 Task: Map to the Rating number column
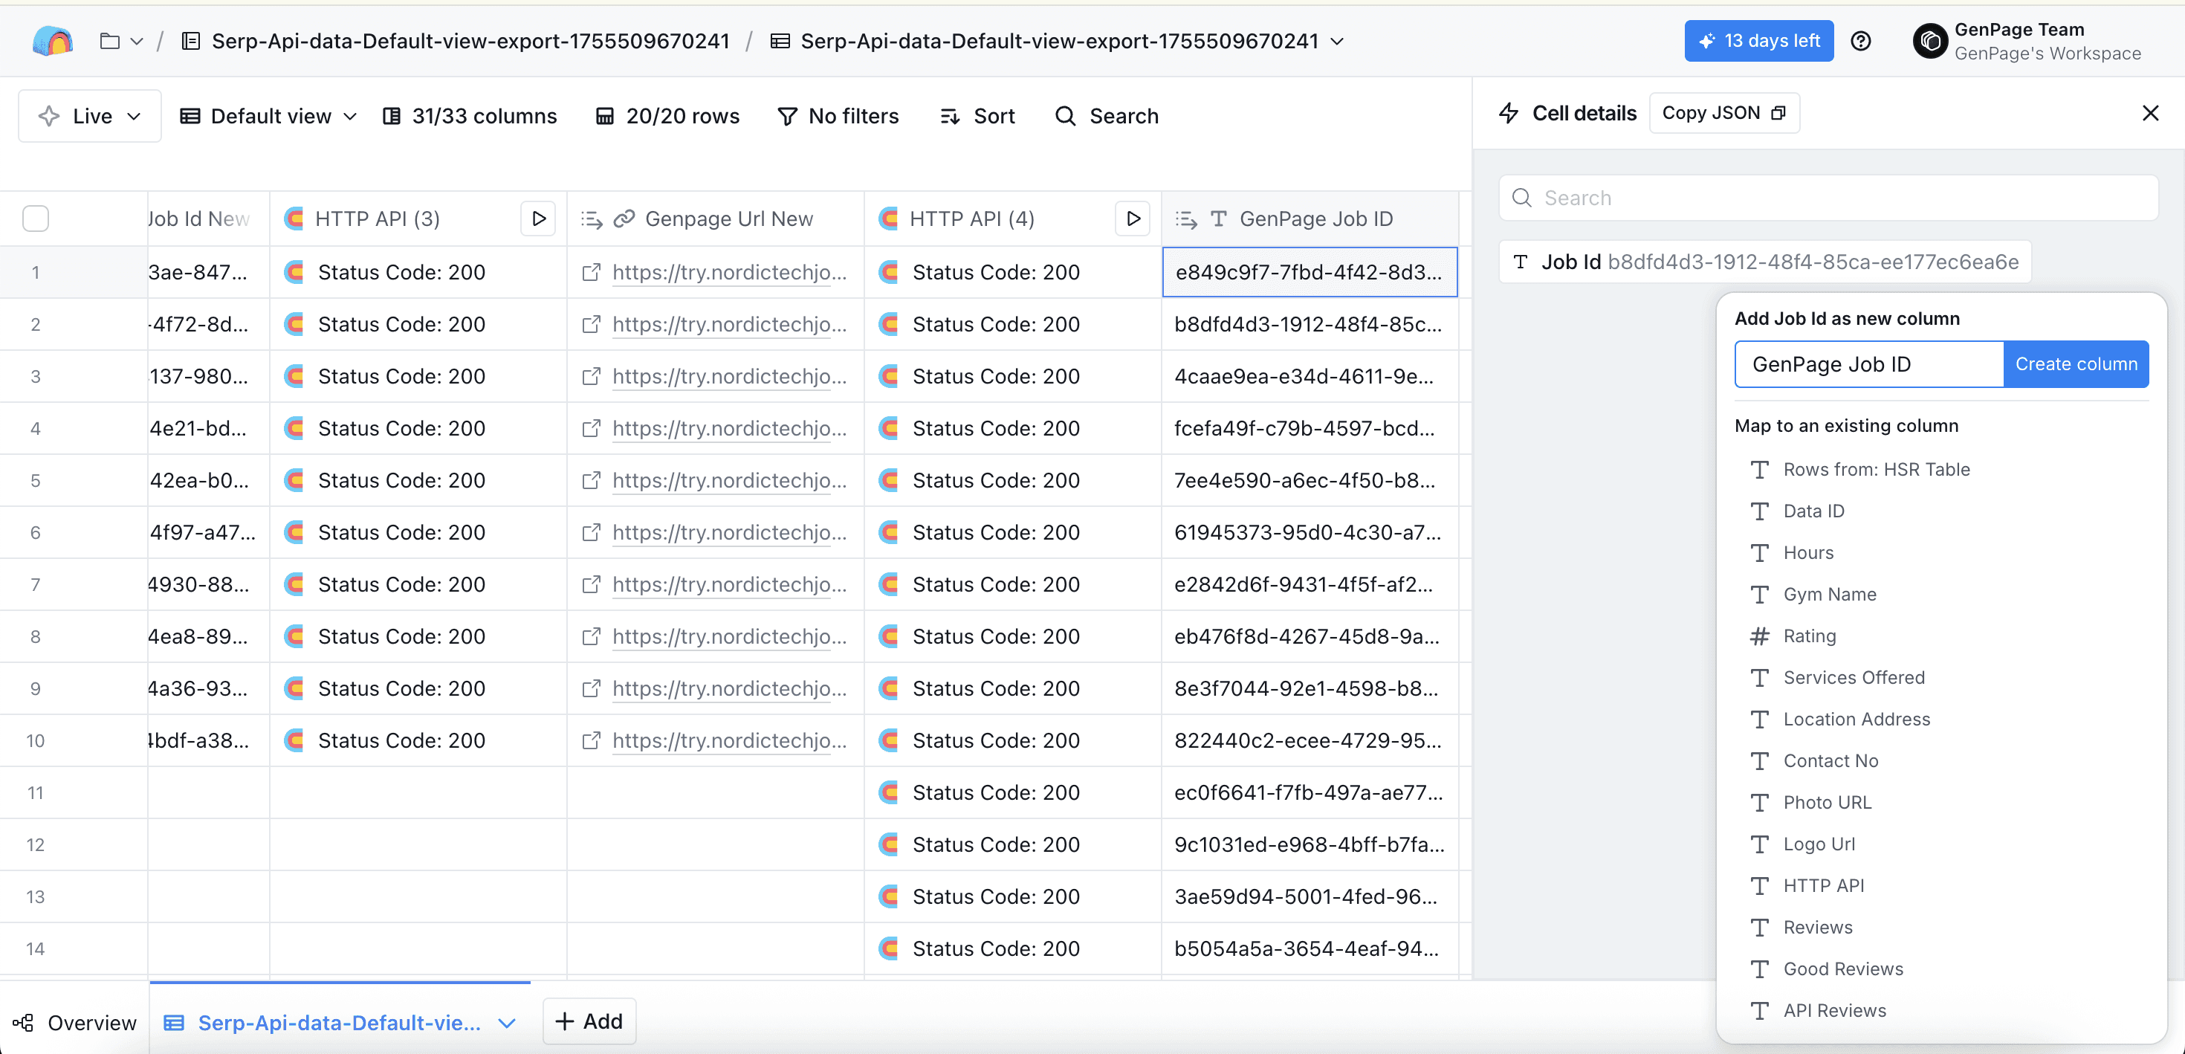click(x=1808, y=636)
